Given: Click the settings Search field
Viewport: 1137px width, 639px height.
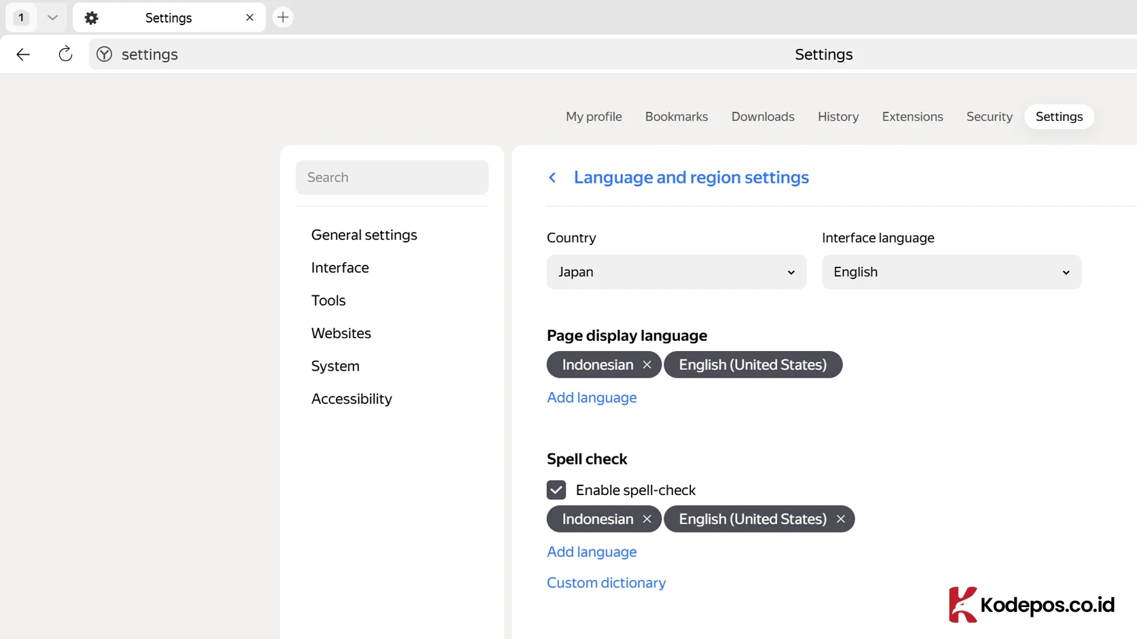Looking at the screenshot, I should tap(392, 177).
